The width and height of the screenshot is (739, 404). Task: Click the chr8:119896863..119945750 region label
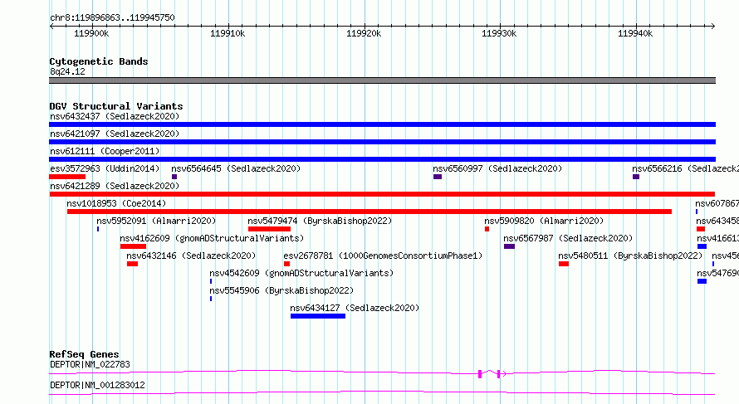coord(112,18)
